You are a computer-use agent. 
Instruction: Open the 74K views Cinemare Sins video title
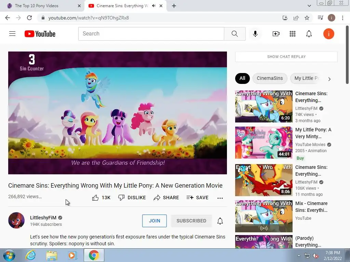[311, 97]
